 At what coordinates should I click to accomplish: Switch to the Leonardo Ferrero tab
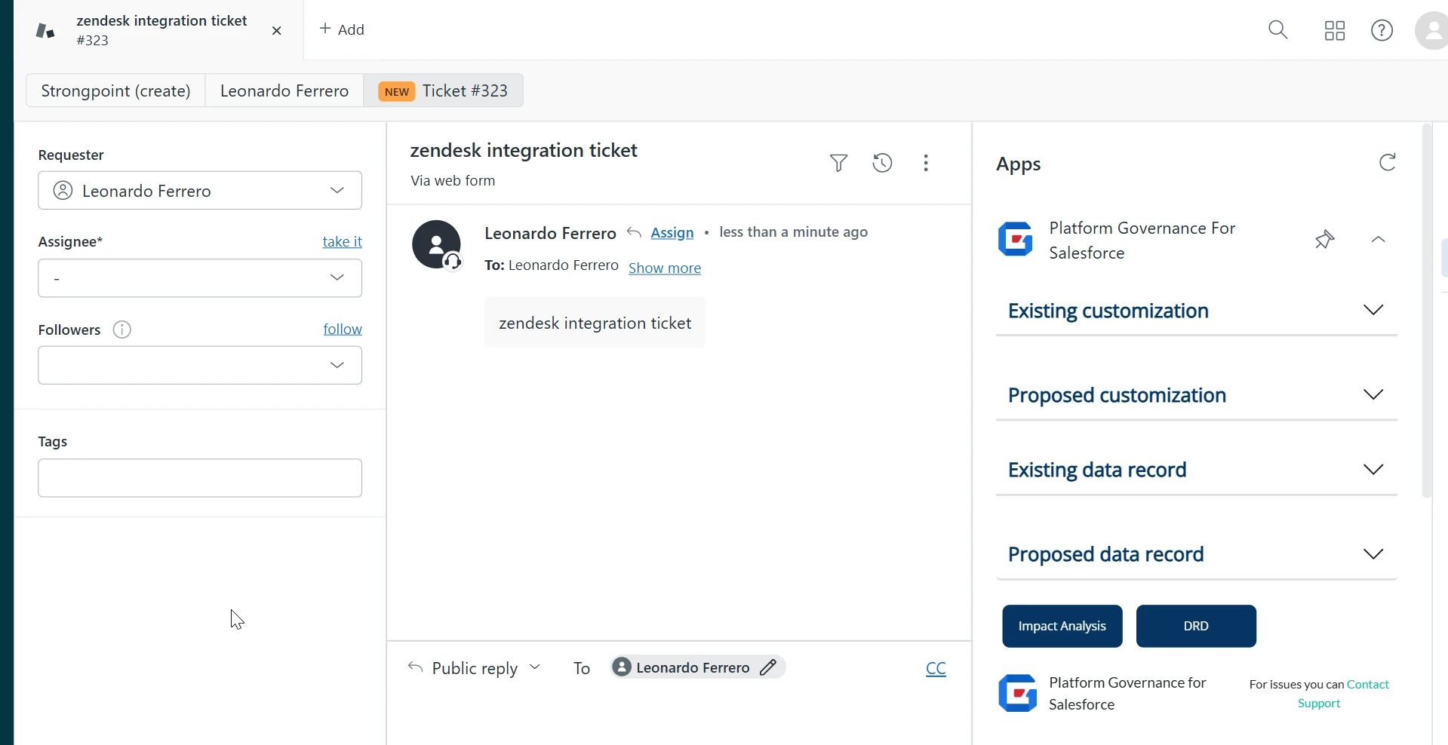[x=284, y=91]
